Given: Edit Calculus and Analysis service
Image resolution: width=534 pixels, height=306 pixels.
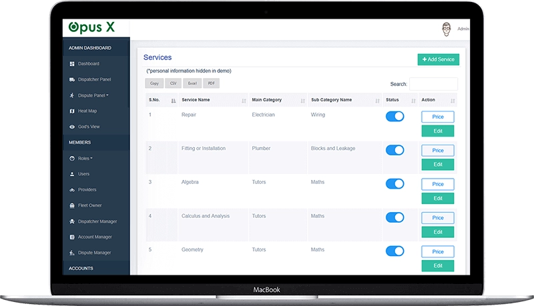Looking at the screenshot, I should coord(438,232).
